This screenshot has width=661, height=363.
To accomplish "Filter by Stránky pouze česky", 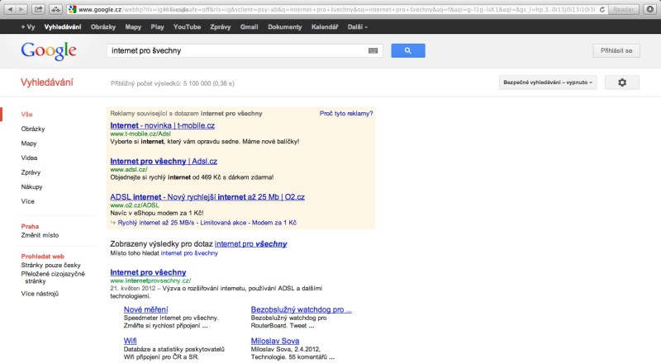I will [x=50, y=265].
